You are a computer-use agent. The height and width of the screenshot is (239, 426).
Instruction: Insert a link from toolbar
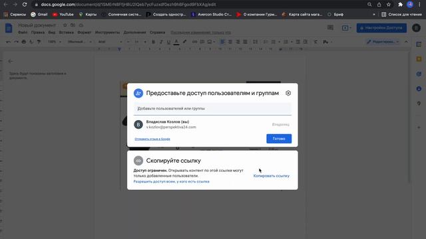(194, 42)
